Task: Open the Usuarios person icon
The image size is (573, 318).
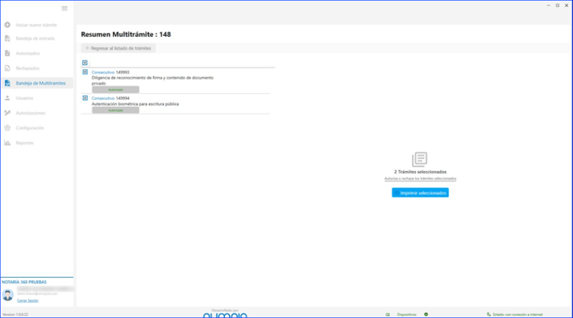Action: pos(8,97)
